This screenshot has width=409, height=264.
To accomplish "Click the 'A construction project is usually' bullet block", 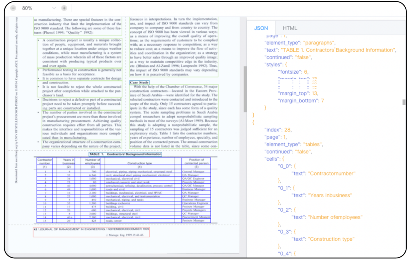I will [80, 53].
